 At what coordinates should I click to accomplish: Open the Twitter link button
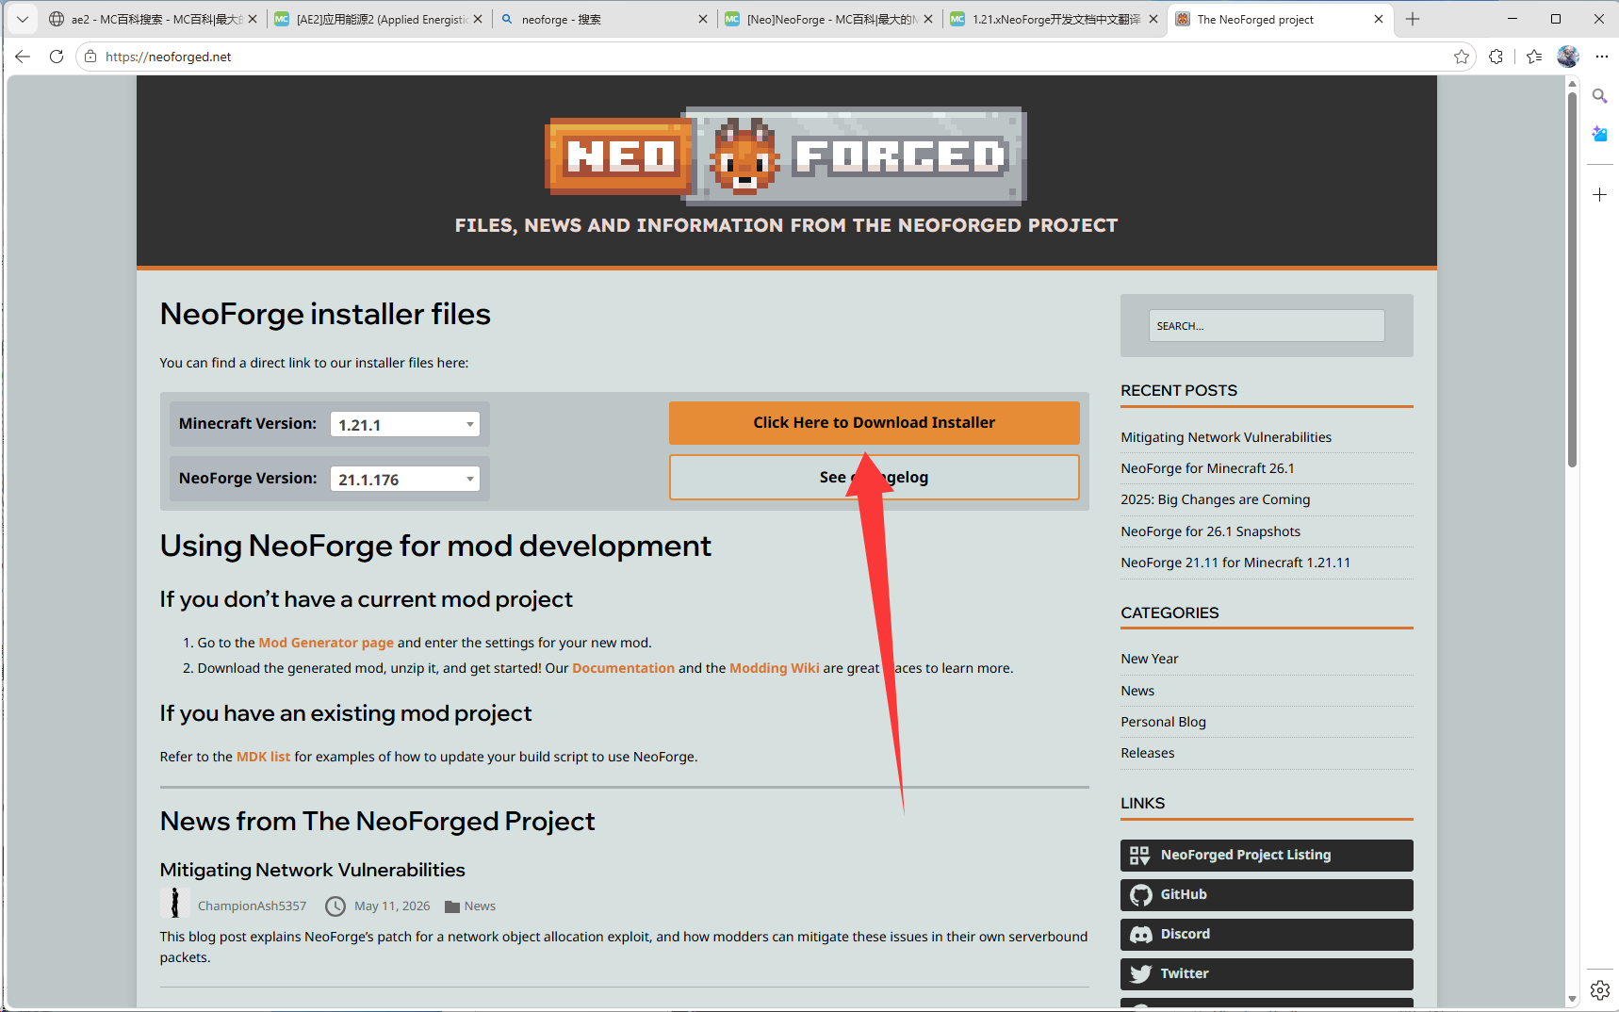point(1267,974)
